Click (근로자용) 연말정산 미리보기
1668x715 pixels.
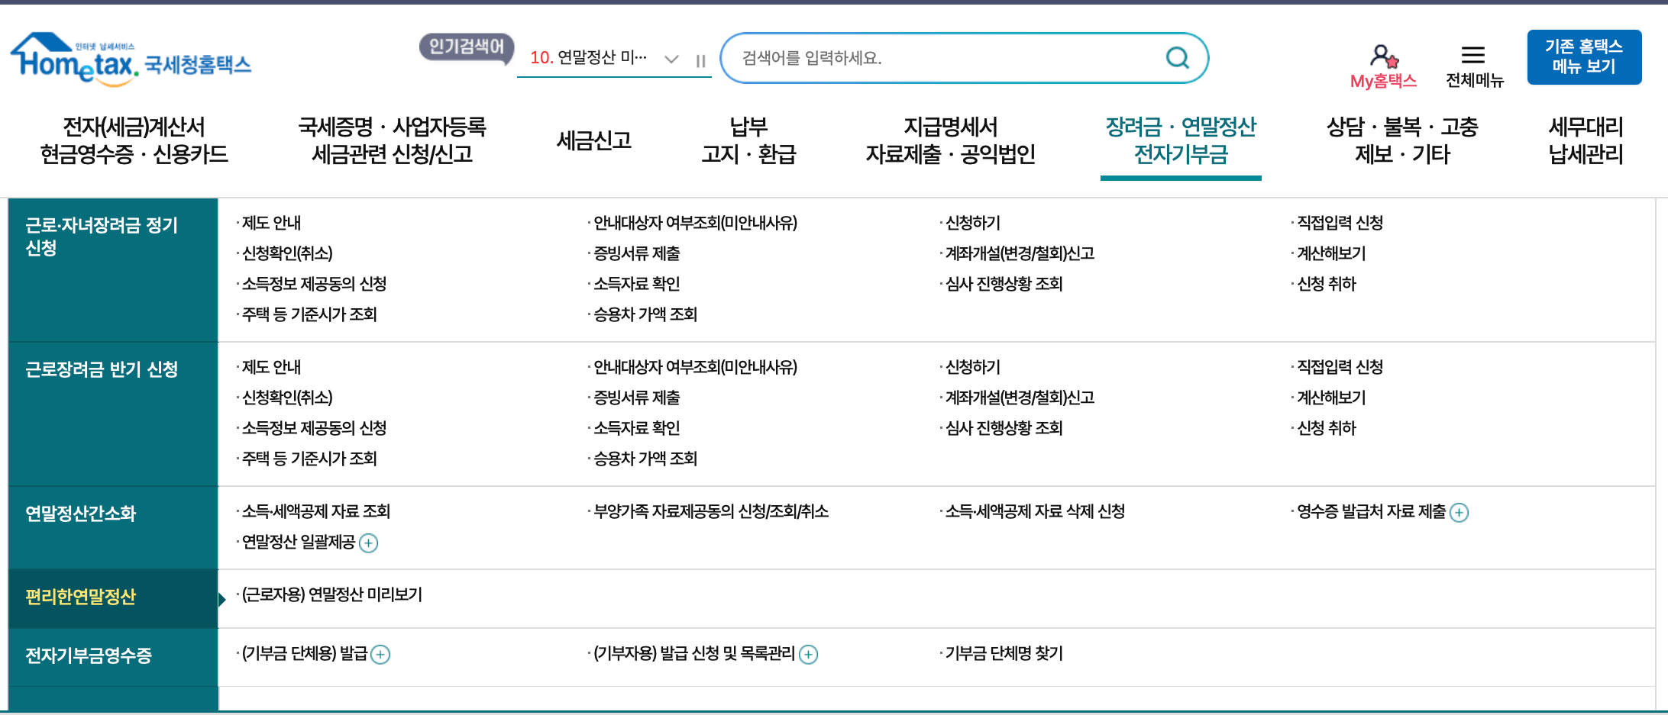click(x=331, y=596)
